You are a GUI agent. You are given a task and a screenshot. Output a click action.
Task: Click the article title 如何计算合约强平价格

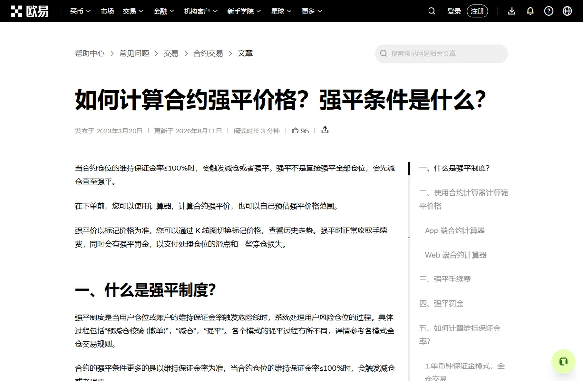coord(281,99)
